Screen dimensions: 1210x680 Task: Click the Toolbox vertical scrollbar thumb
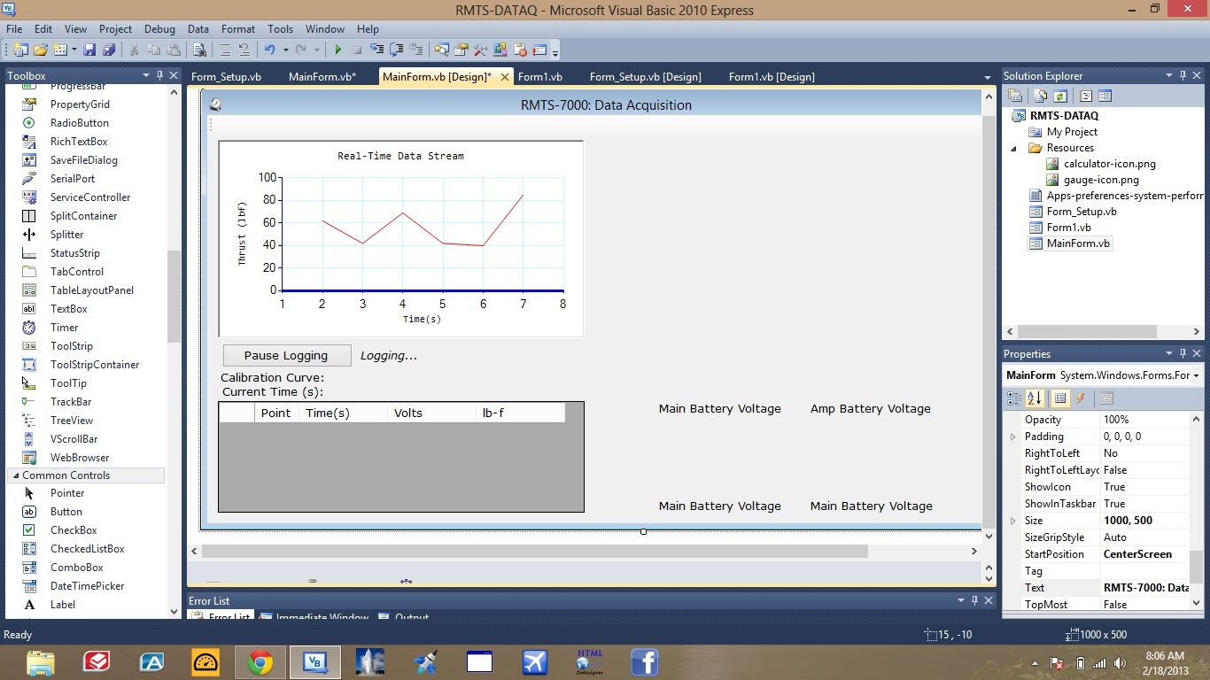point(174,297)
